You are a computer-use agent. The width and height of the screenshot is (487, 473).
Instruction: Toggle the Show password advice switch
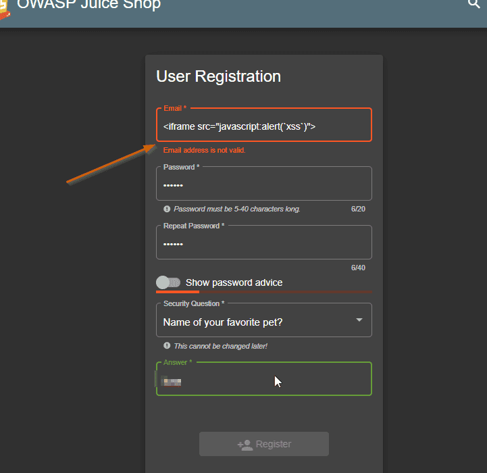(x=168, y=282)
